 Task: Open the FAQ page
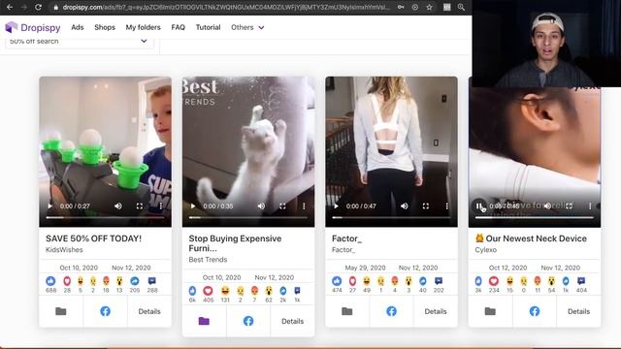click(178, 27)
